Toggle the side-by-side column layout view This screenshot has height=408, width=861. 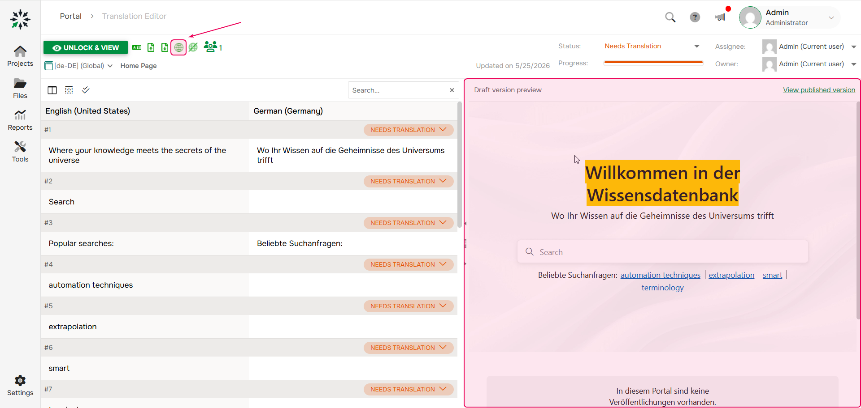[52, 90]
